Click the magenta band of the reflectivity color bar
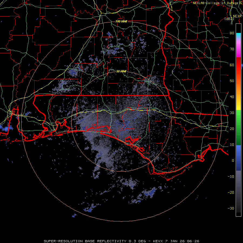 coord(238,48)
